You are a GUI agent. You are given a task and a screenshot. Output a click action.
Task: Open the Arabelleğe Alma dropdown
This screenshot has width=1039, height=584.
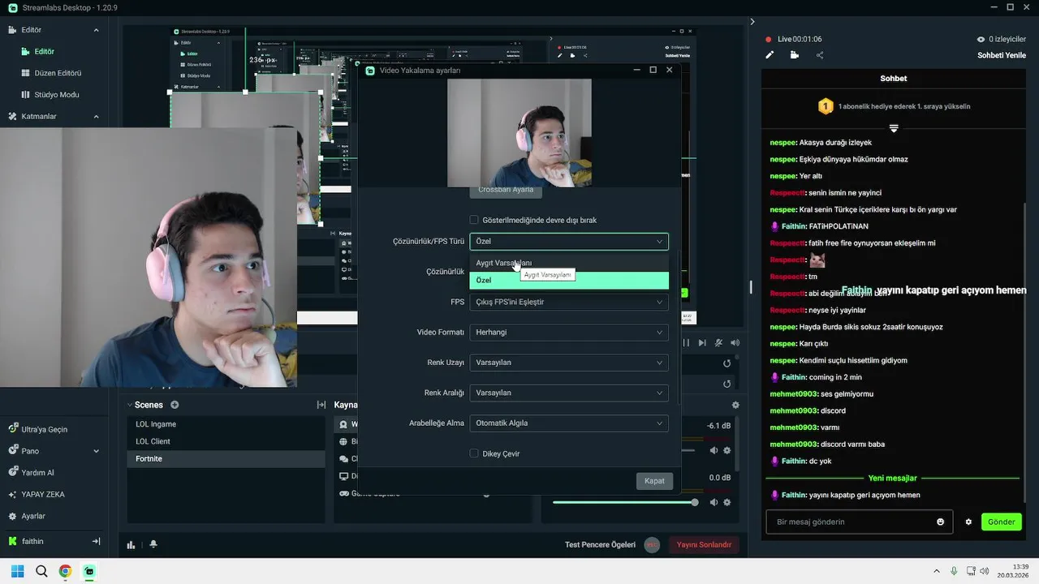pyautogui.click(x=569, y=423)
